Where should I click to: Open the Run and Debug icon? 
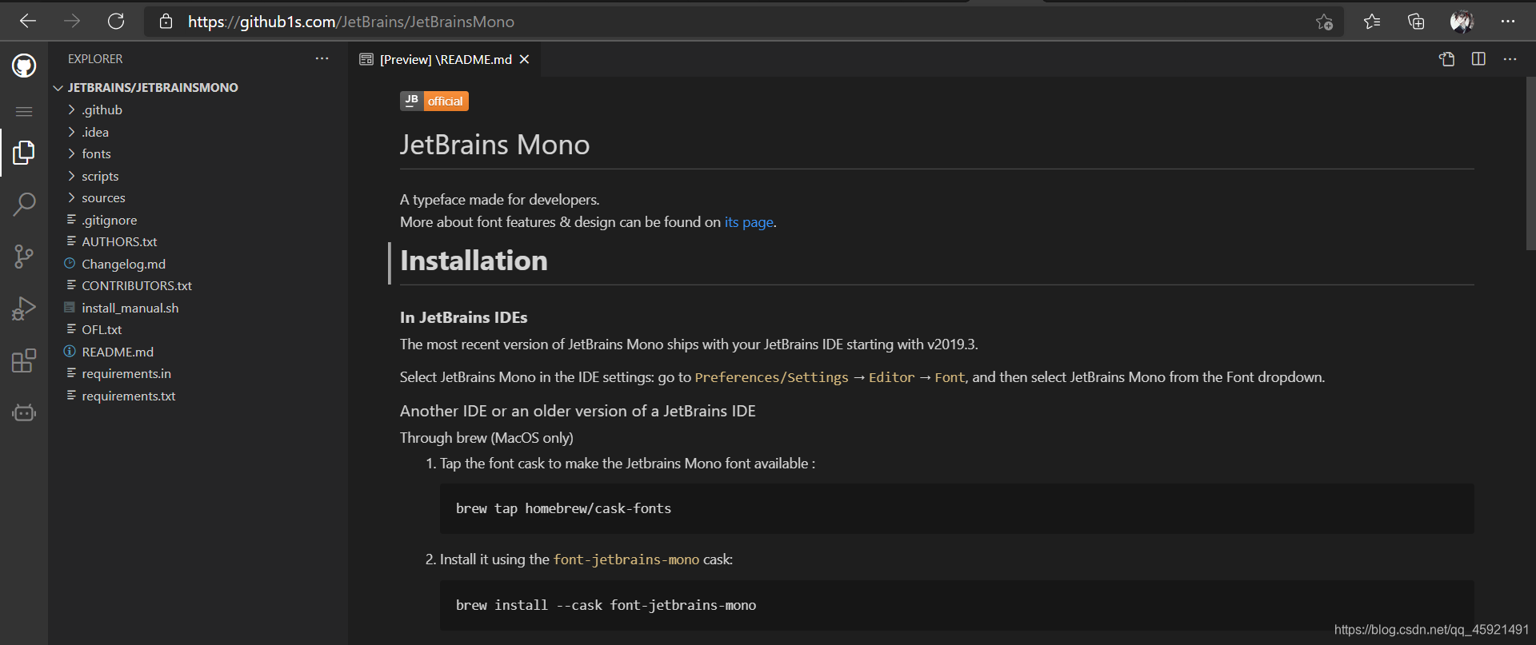pyautogui.click(x=24, y=309)
